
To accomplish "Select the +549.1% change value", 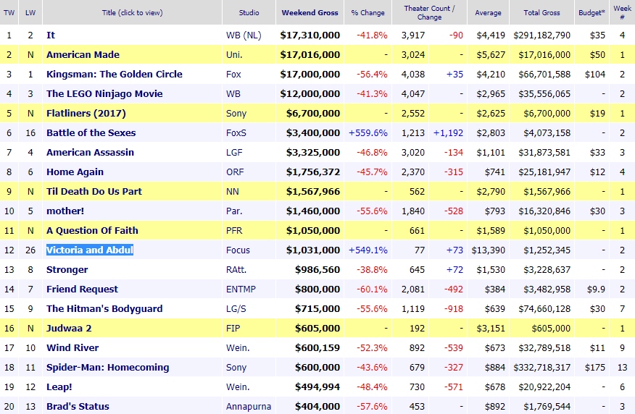I will 368,250.
